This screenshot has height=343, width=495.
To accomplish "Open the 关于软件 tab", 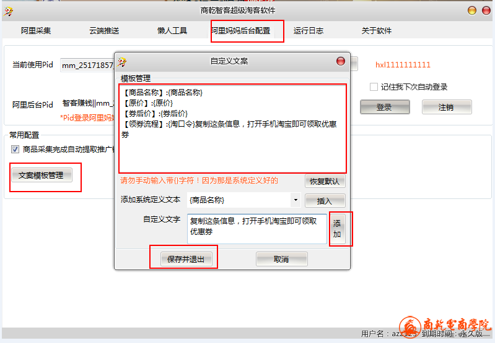I will point(377,30).
